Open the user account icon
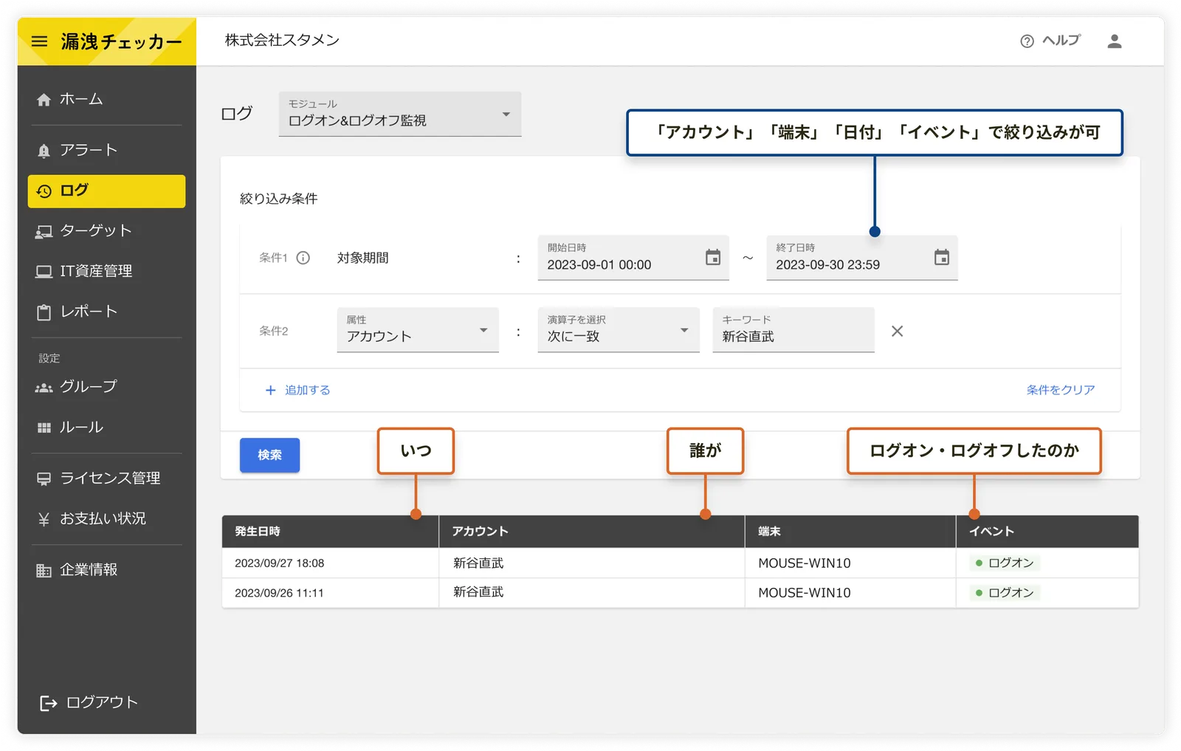Viewport: 1181px width, 751px height. (1115, 41)
